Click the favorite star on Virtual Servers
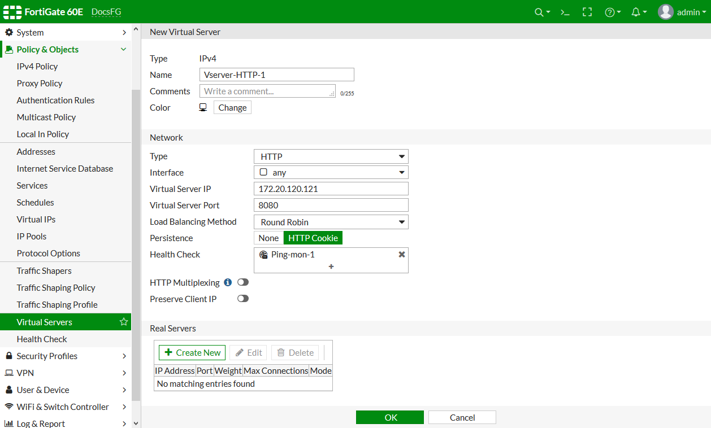 coord(123,322)
